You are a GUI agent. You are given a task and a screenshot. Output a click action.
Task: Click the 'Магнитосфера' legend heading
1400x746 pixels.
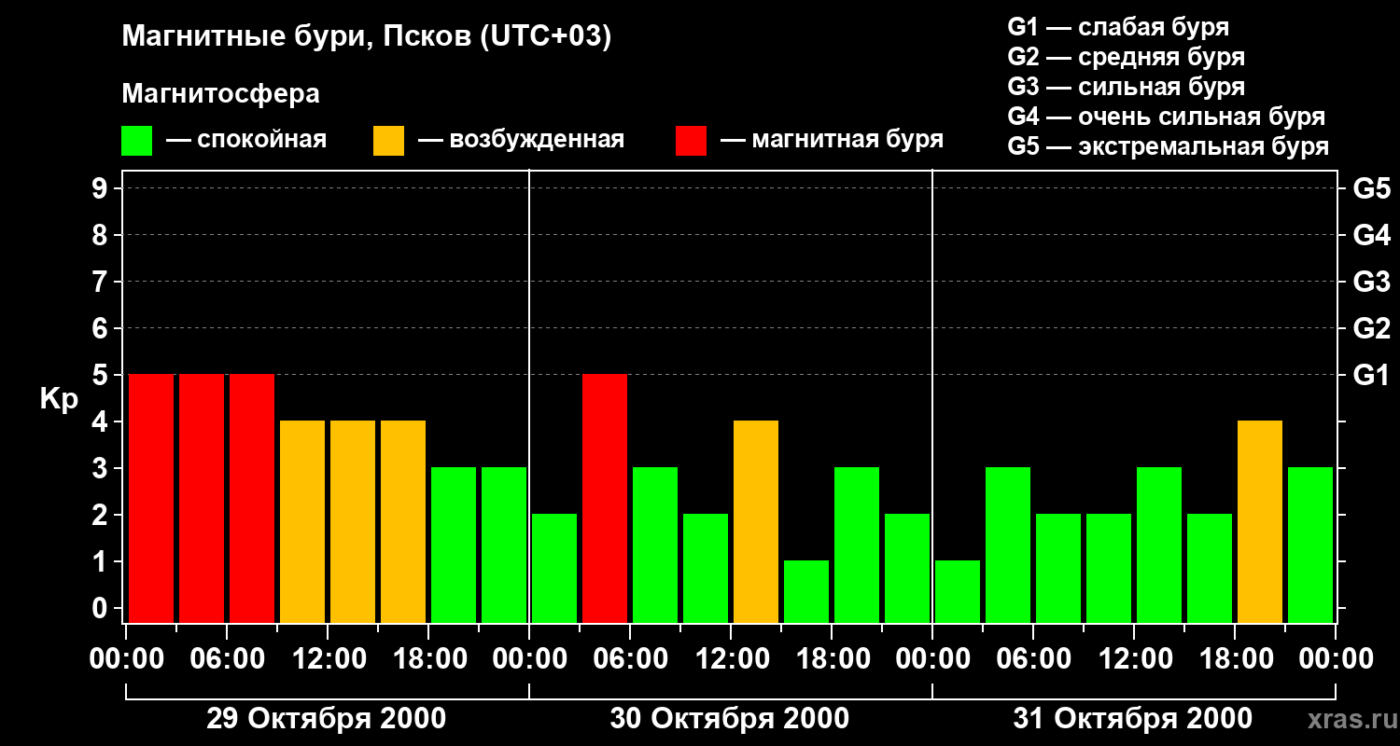click(221, 94)
